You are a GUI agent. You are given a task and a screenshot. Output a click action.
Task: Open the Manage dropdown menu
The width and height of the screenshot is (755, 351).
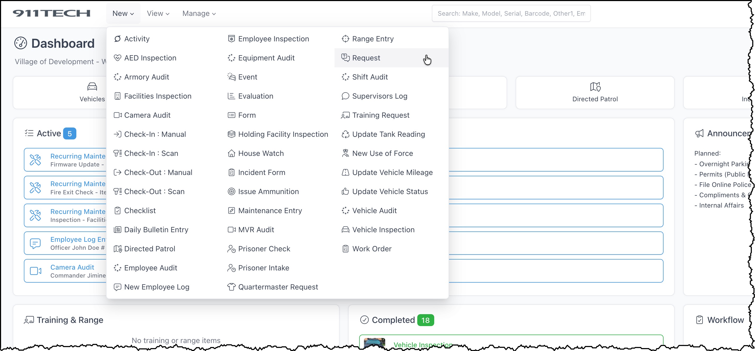[x=199, y=14]
